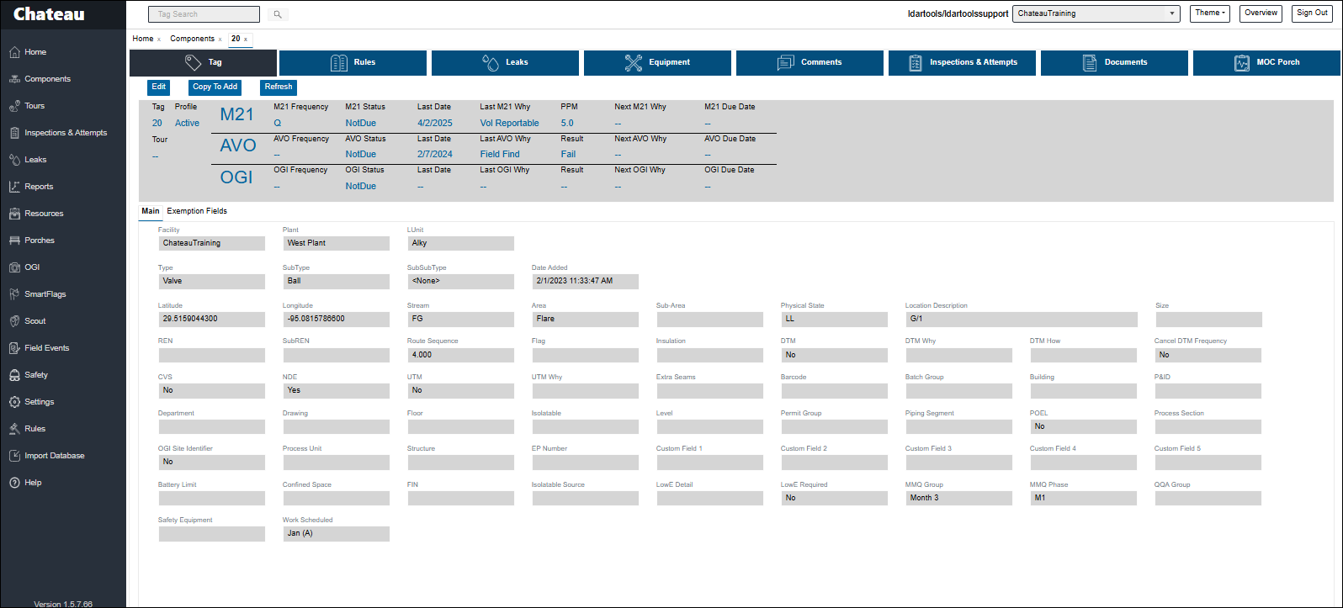
Task: Open the Help sidebar item
Action: point(33,483)
